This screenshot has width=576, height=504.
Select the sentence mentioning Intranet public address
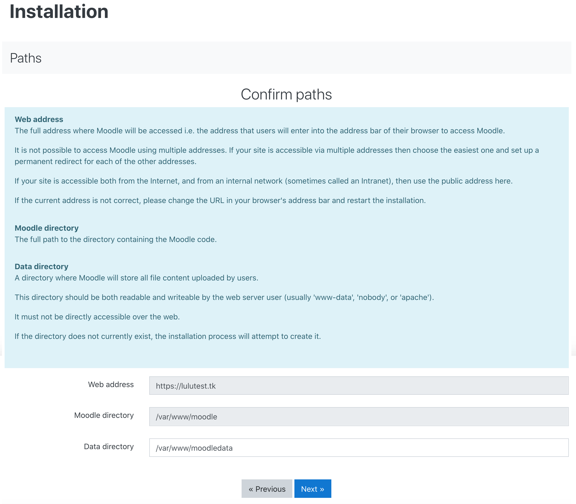click(263, 181)
